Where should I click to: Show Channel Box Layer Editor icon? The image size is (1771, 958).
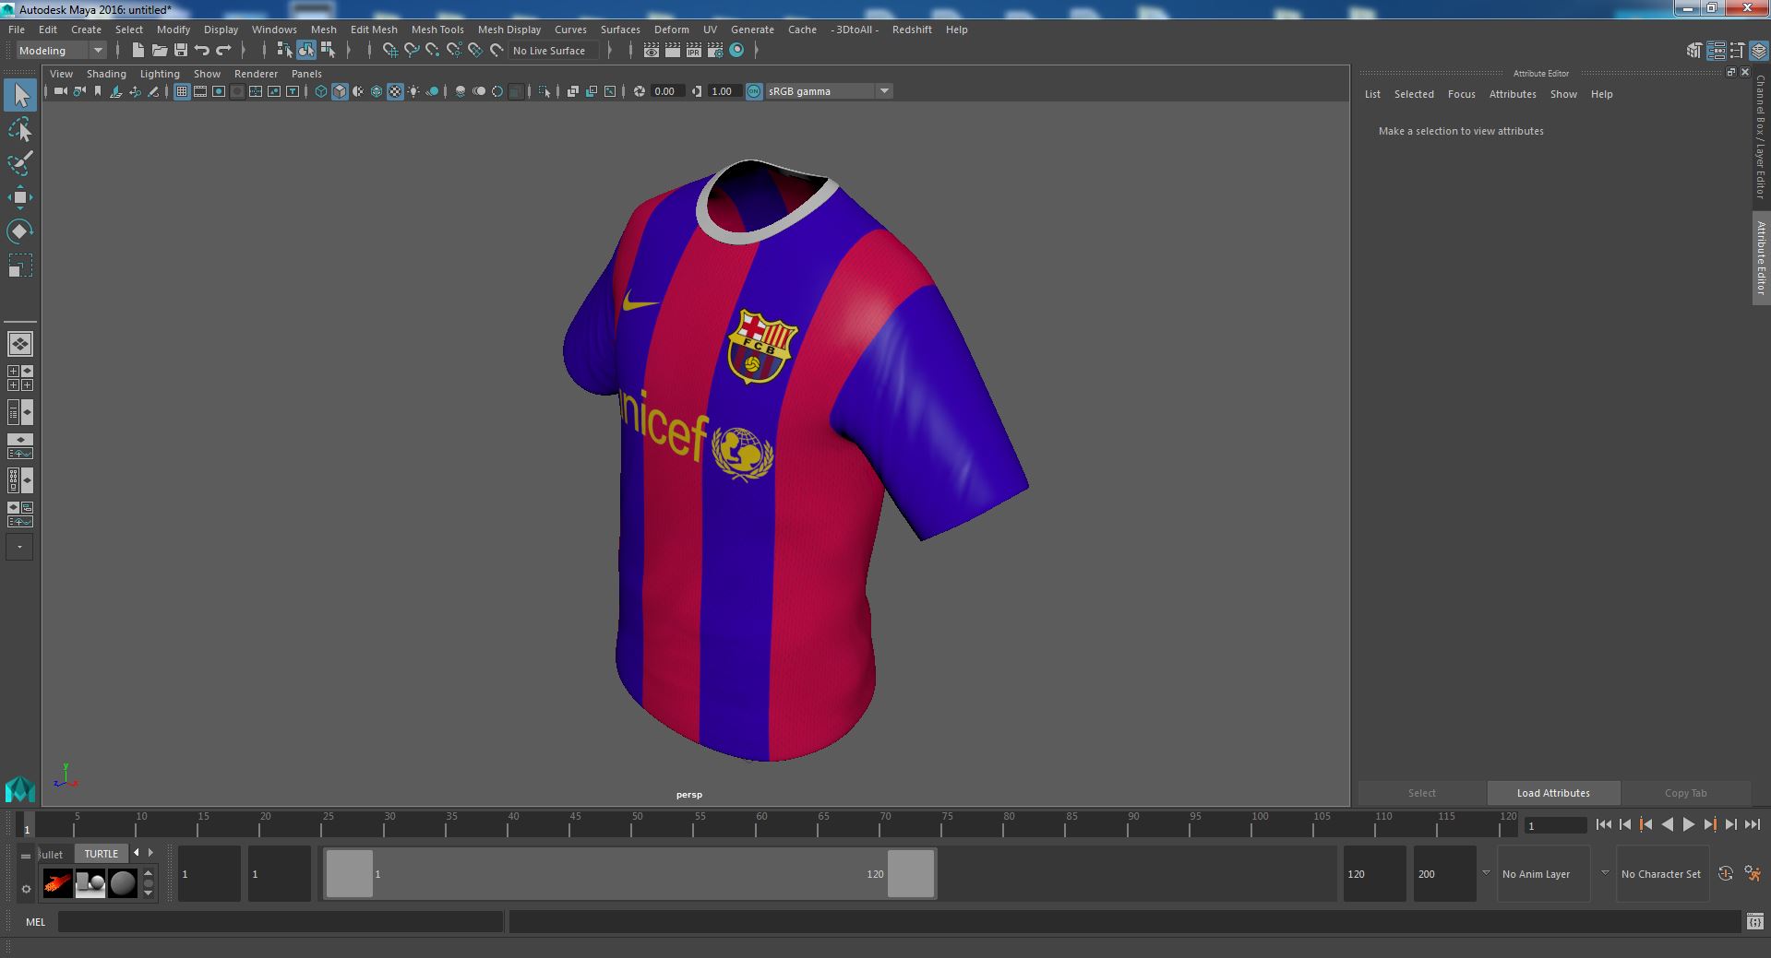click(x=1759, y=51)
